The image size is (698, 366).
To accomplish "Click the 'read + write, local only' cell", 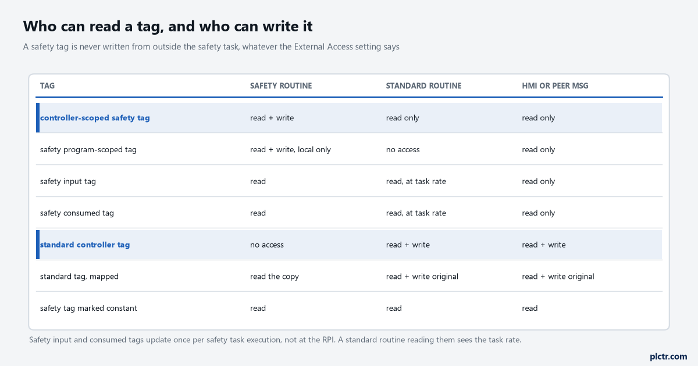I will point(290,149).
